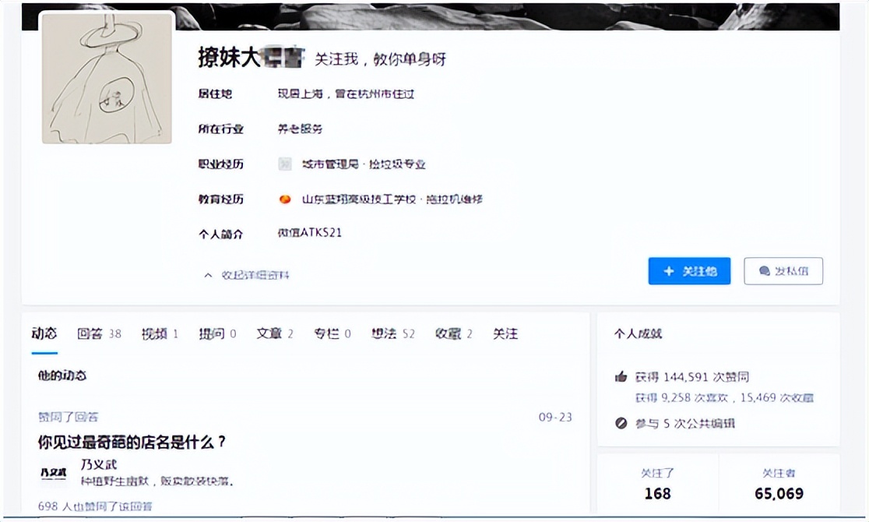The width and height of the screenshot is (869, 522).
Task: Click the thumbs-up icon beside 144,591 次赞同
Action: (x=621, y=376)
